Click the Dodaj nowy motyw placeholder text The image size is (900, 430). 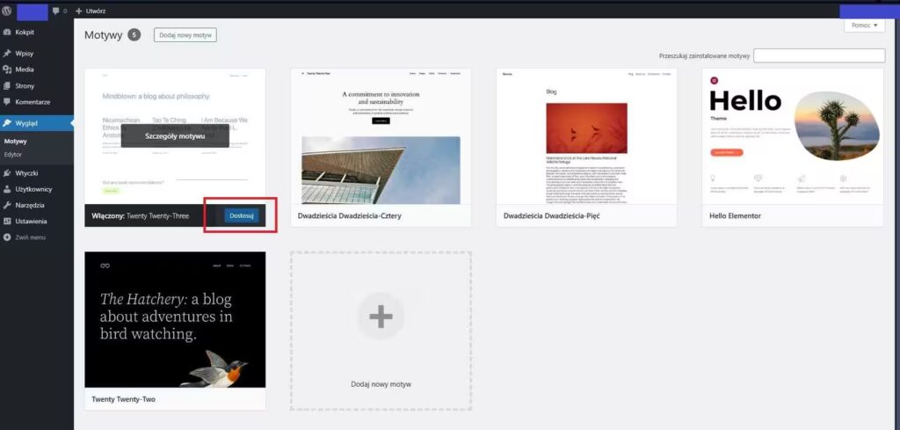pyautogui.click(x=381, y=384)
